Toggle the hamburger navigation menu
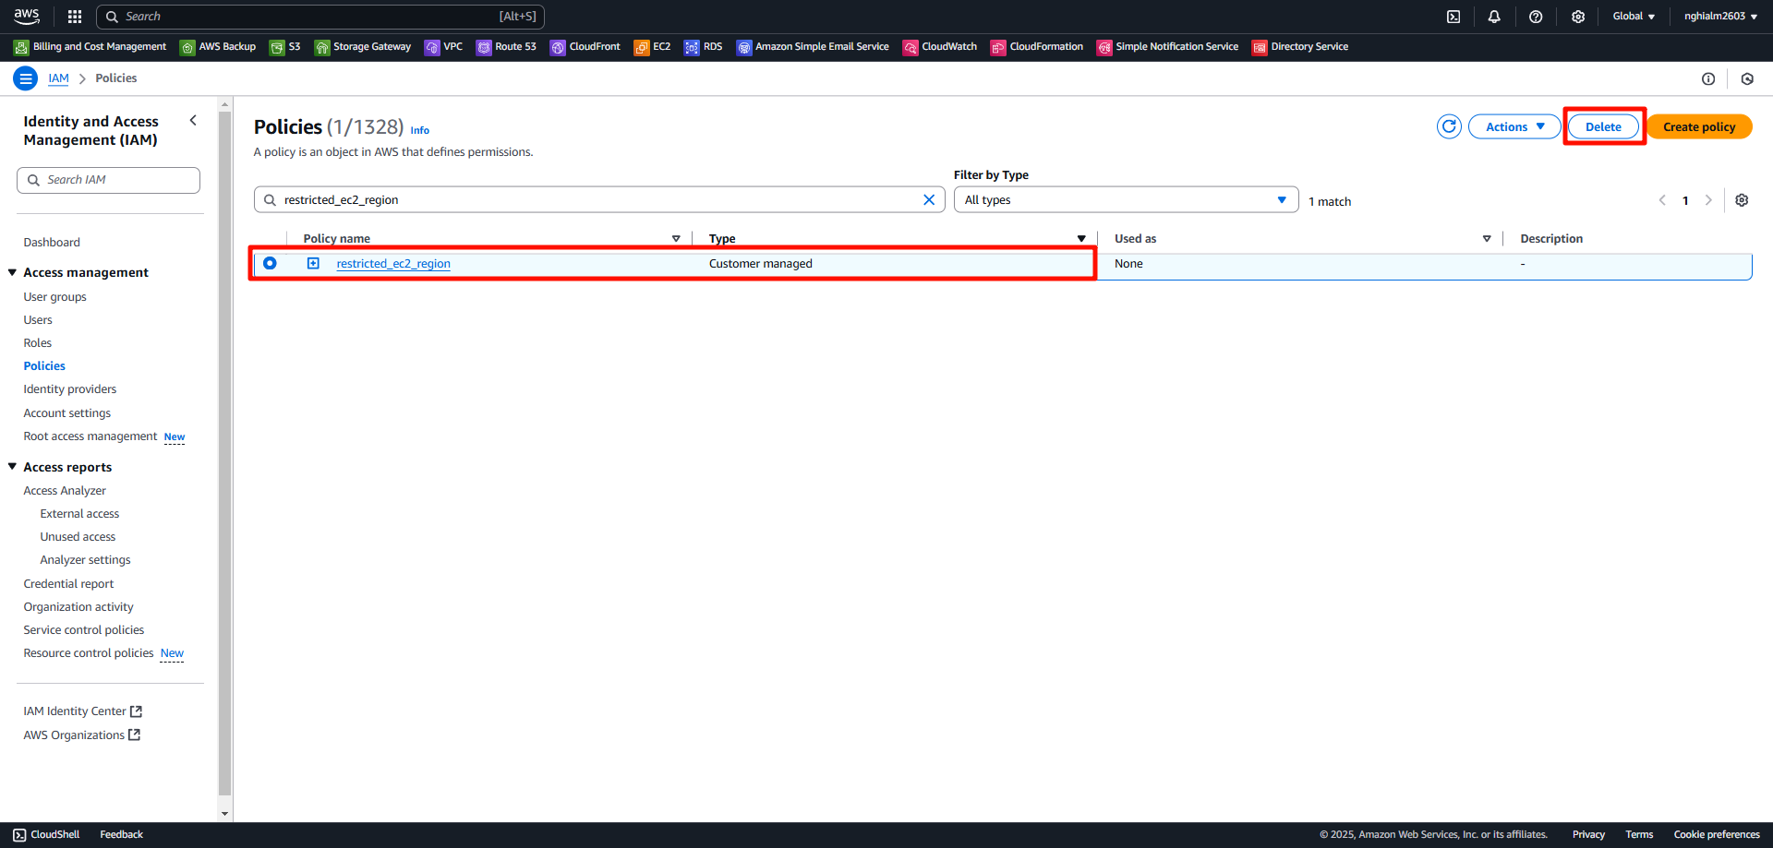1773x848 pixels. coord(26,78)
